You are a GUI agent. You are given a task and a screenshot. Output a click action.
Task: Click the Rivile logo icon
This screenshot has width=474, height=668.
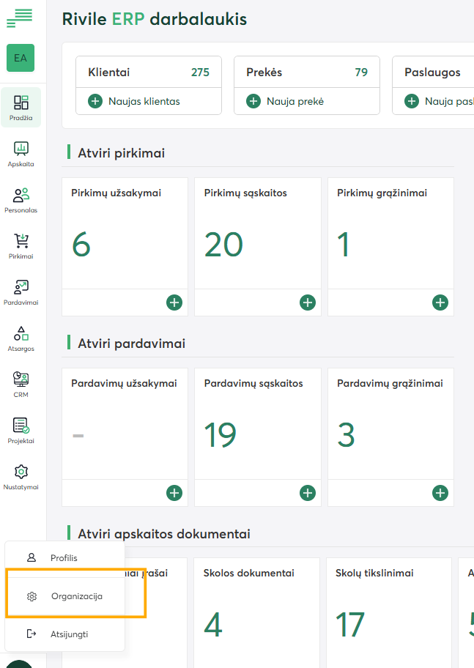click(20, 18)
